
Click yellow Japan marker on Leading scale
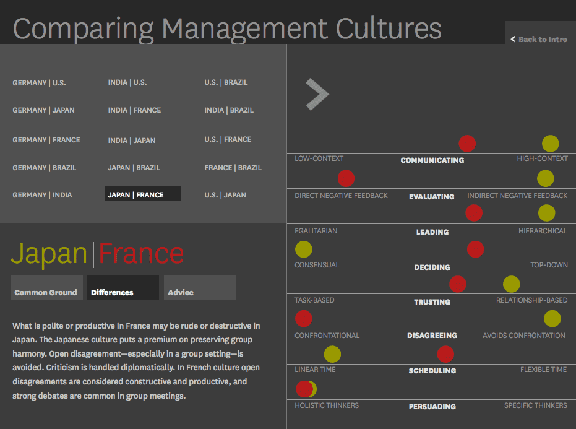click(546, 213)
